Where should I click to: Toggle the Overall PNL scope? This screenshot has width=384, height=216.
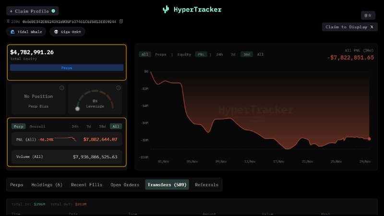coord(37,126)
